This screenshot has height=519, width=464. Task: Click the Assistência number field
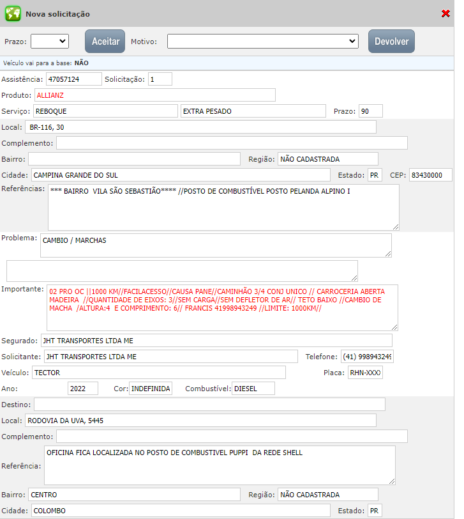tap(73, 79)
